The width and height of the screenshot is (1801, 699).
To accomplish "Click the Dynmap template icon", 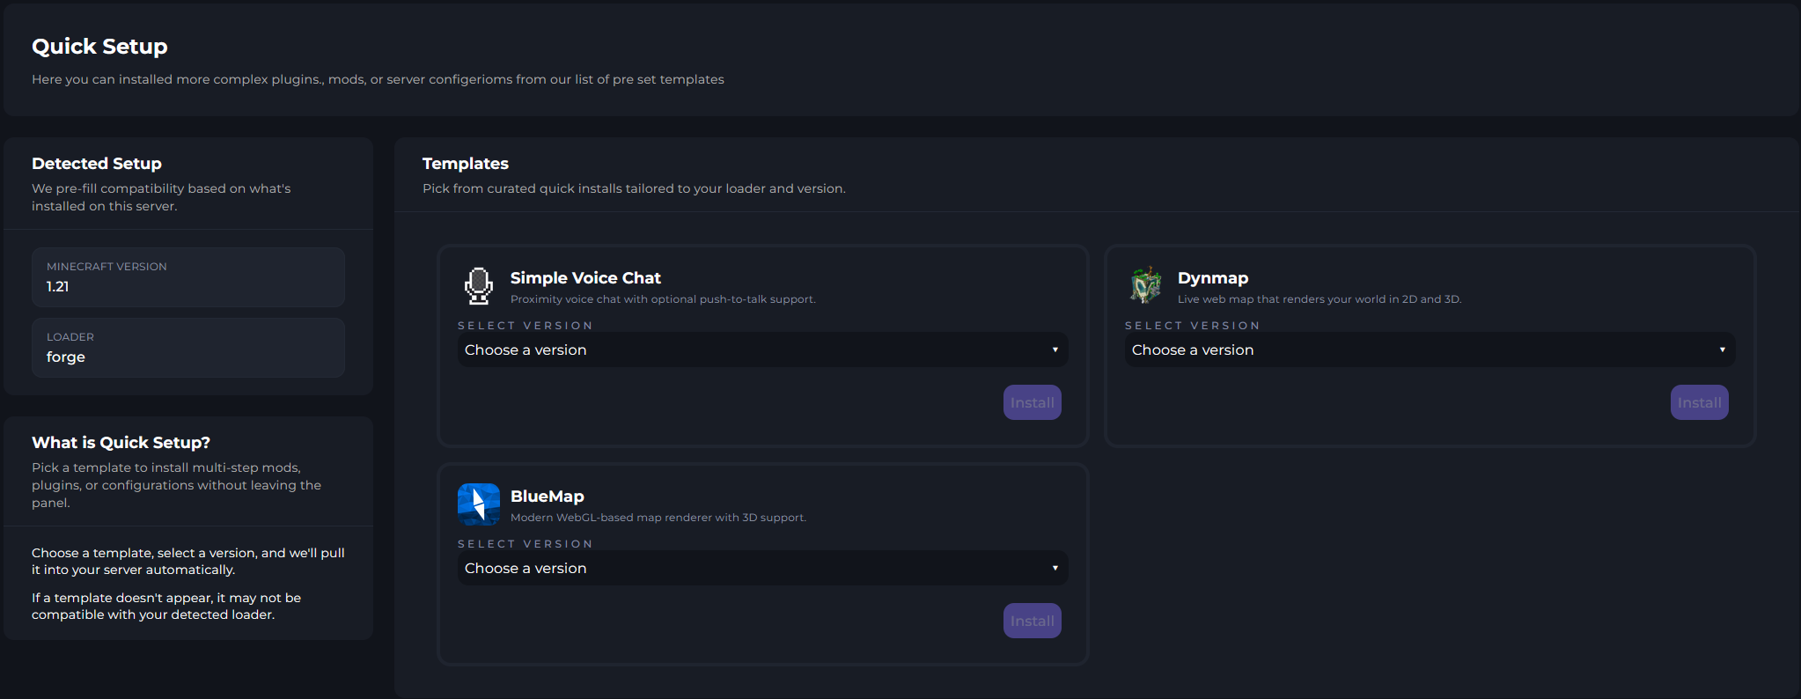I will pos(1146,286).
